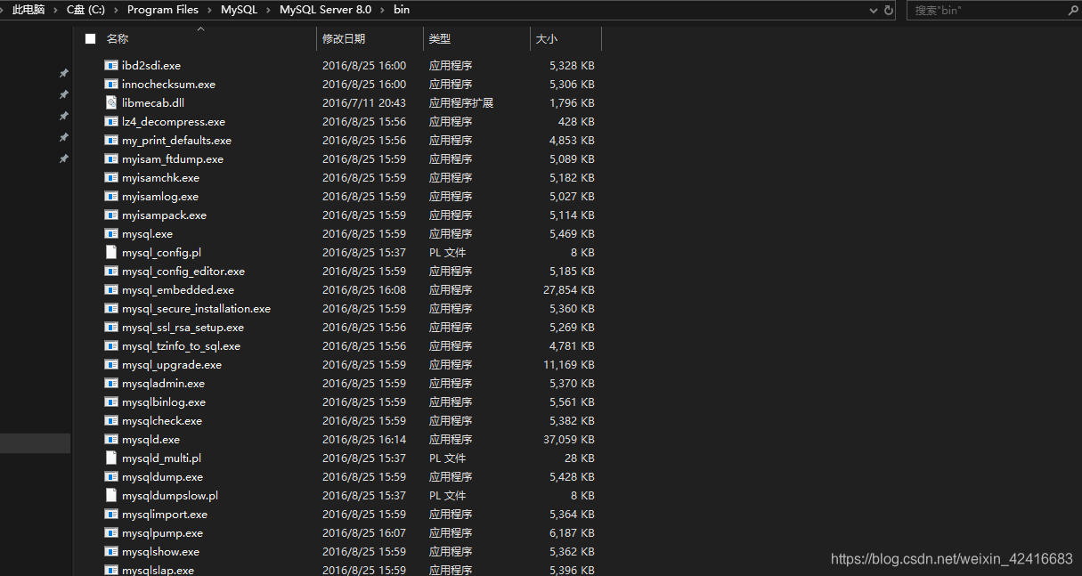The width and height of the screenshot is (1082, 576).
Task: Click the mysql_secure_installation.exe icon
Action: pos(111,308)
